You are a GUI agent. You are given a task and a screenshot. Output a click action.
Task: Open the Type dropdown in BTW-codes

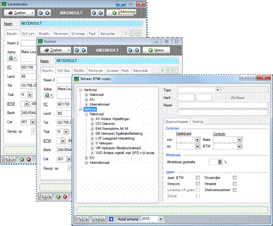pyautogui.click(x=218, y=90)
